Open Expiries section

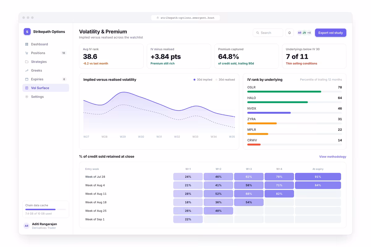point(46,79)
